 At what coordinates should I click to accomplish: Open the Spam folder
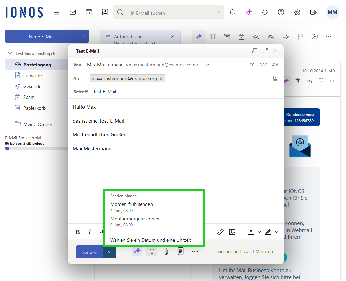click(29, 97)
